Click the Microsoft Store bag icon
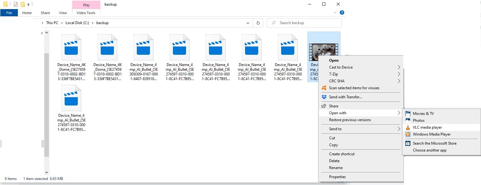This screenshot has width=481, height=185. click(x=408, y=143)
